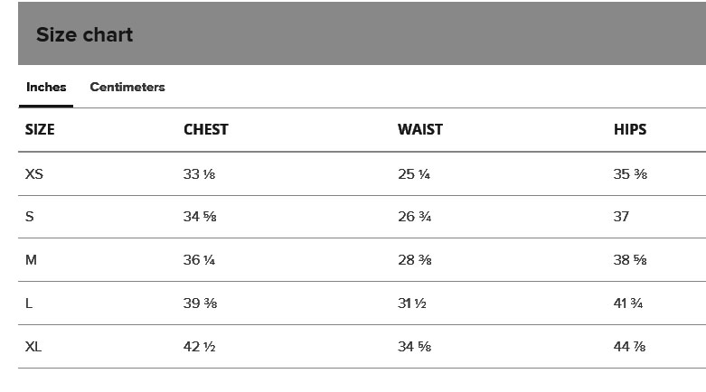Click L waist value 31 ½
The image size is (706, 392).
click(411, 303)
